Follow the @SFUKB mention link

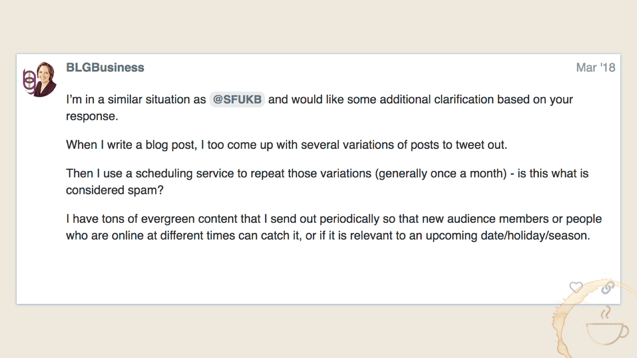pyautogui.click(x=237, y=99)
